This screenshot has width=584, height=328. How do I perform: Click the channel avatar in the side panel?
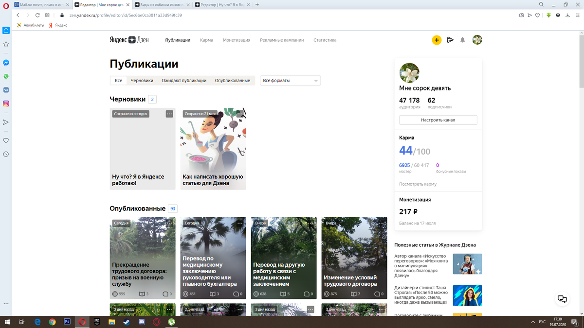click(409, 73)
